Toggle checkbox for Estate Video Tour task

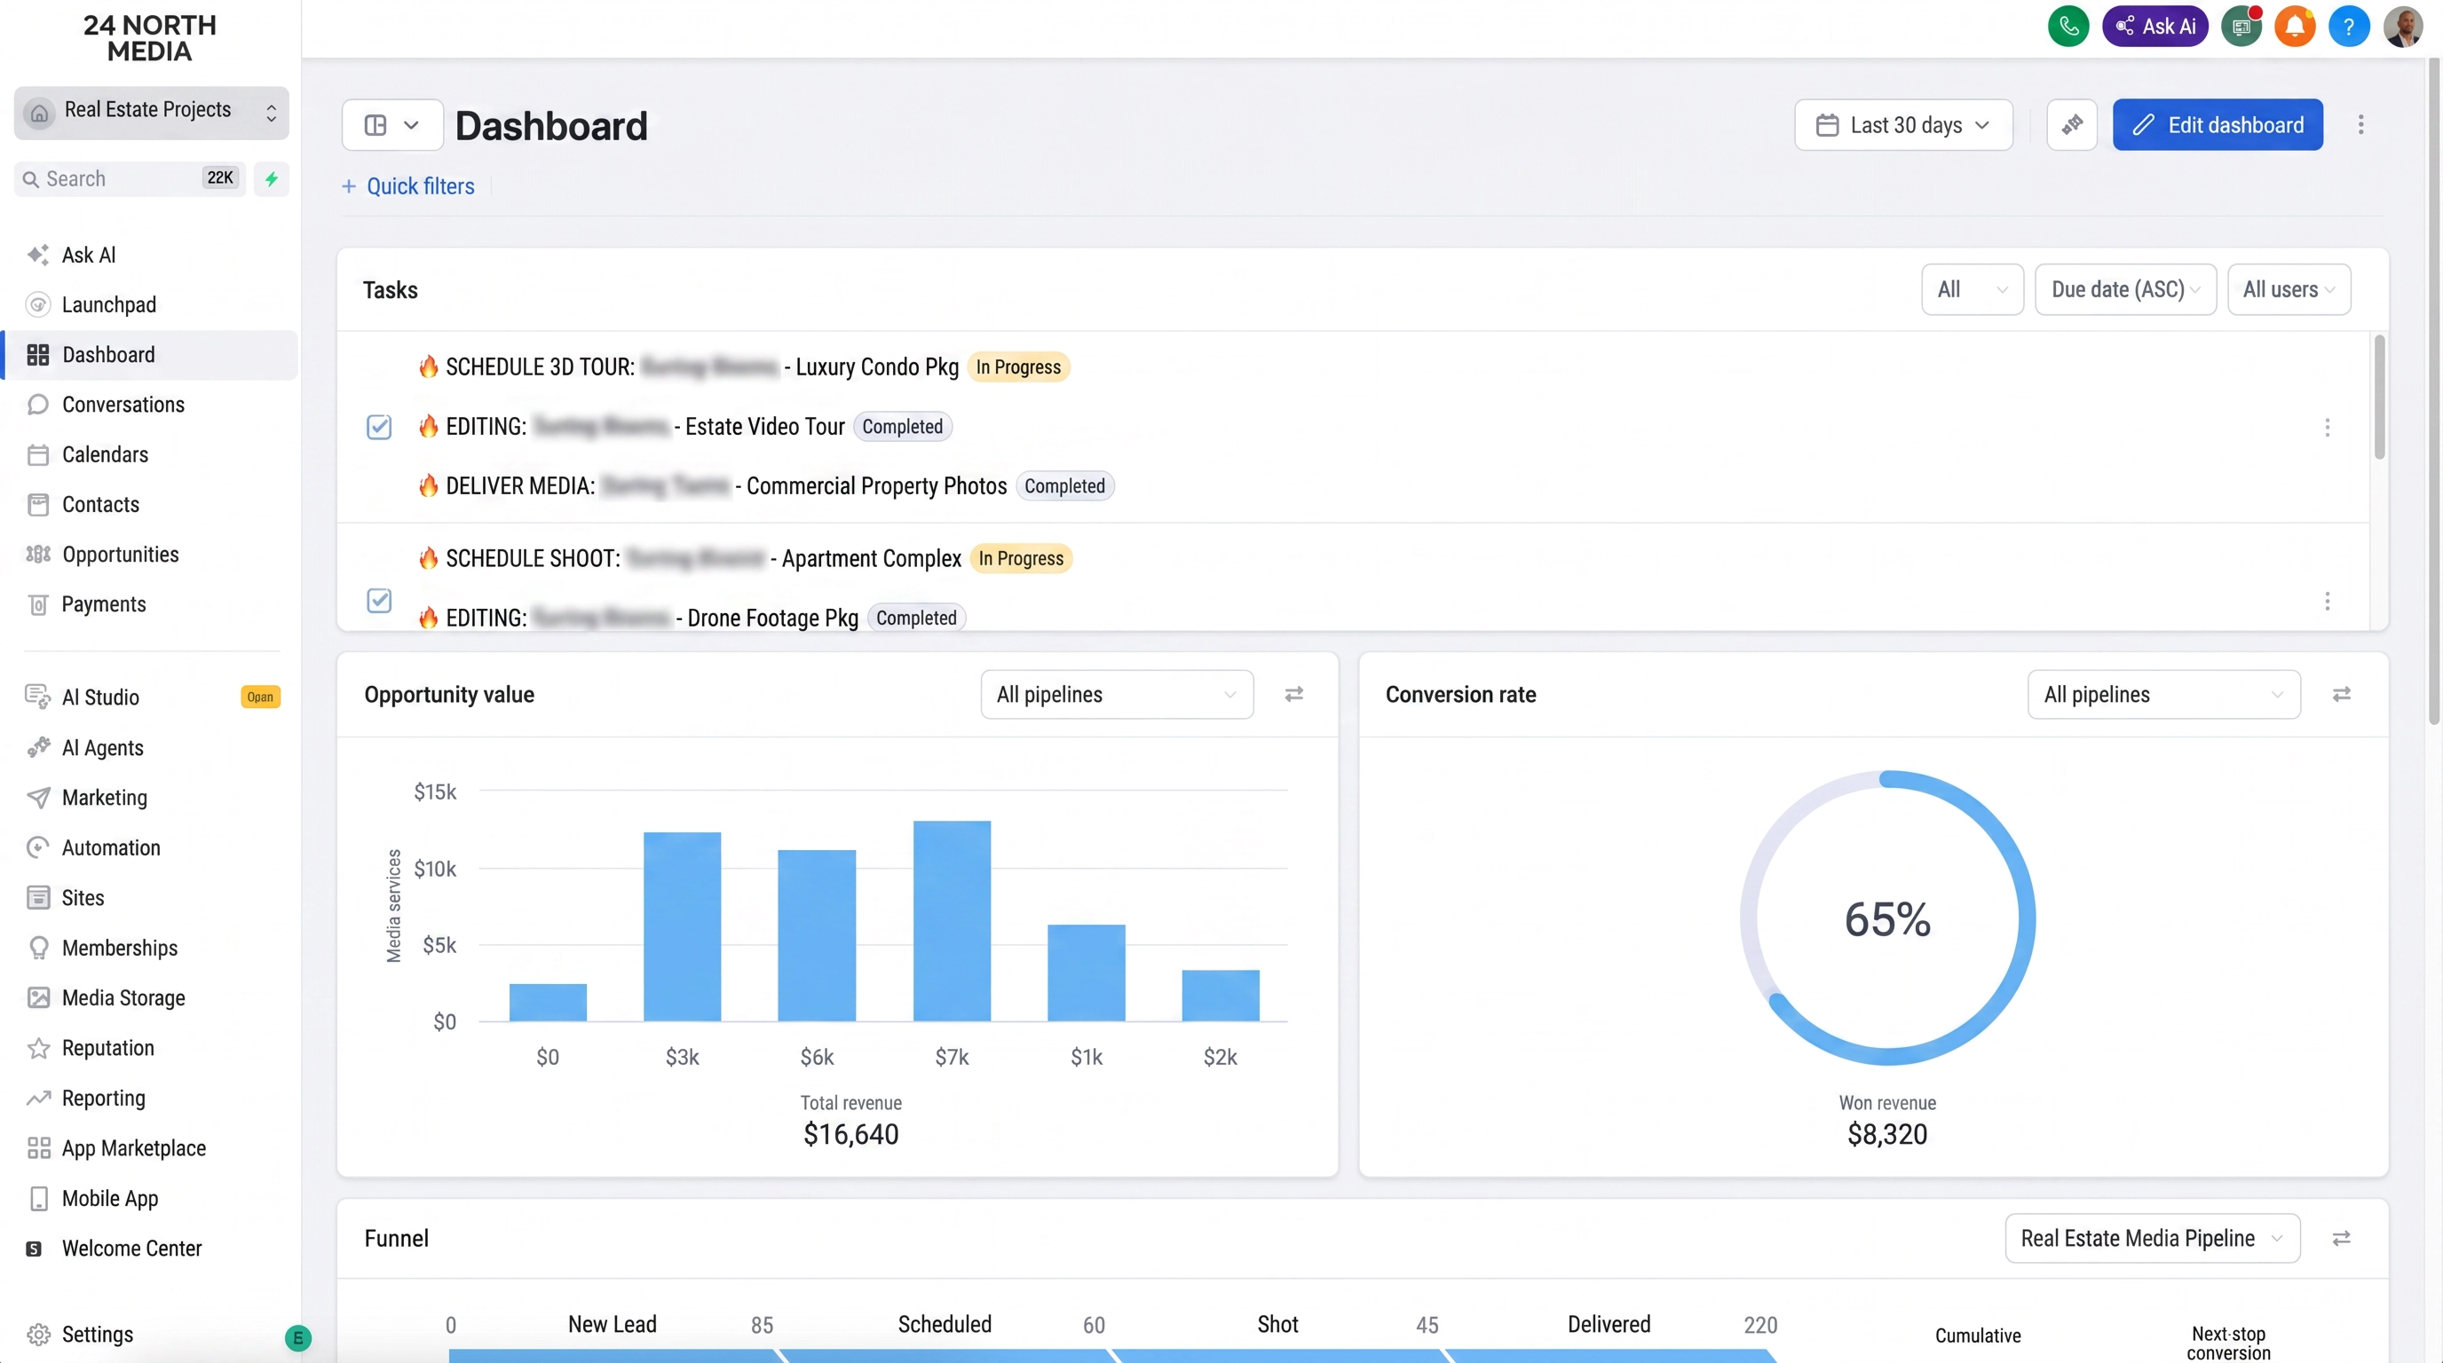[x=378, y=428]
